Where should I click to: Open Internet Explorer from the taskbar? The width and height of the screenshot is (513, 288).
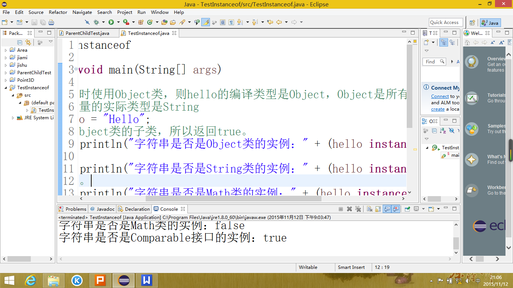coord(30,280)
